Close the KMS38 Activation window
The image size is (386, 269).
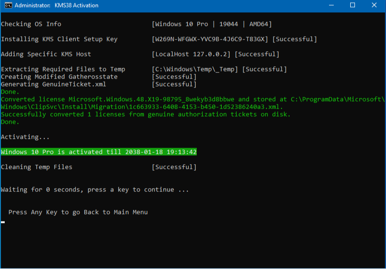coord(374,5)
